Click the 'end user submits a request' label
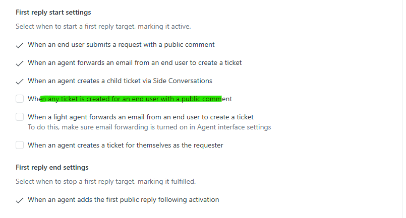This screenshot has height=218, width=406. click(121, 45)
